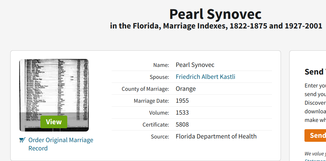The image size is (326, 161).
Task: Click the County of Marriage label
Action: [145, 89]
